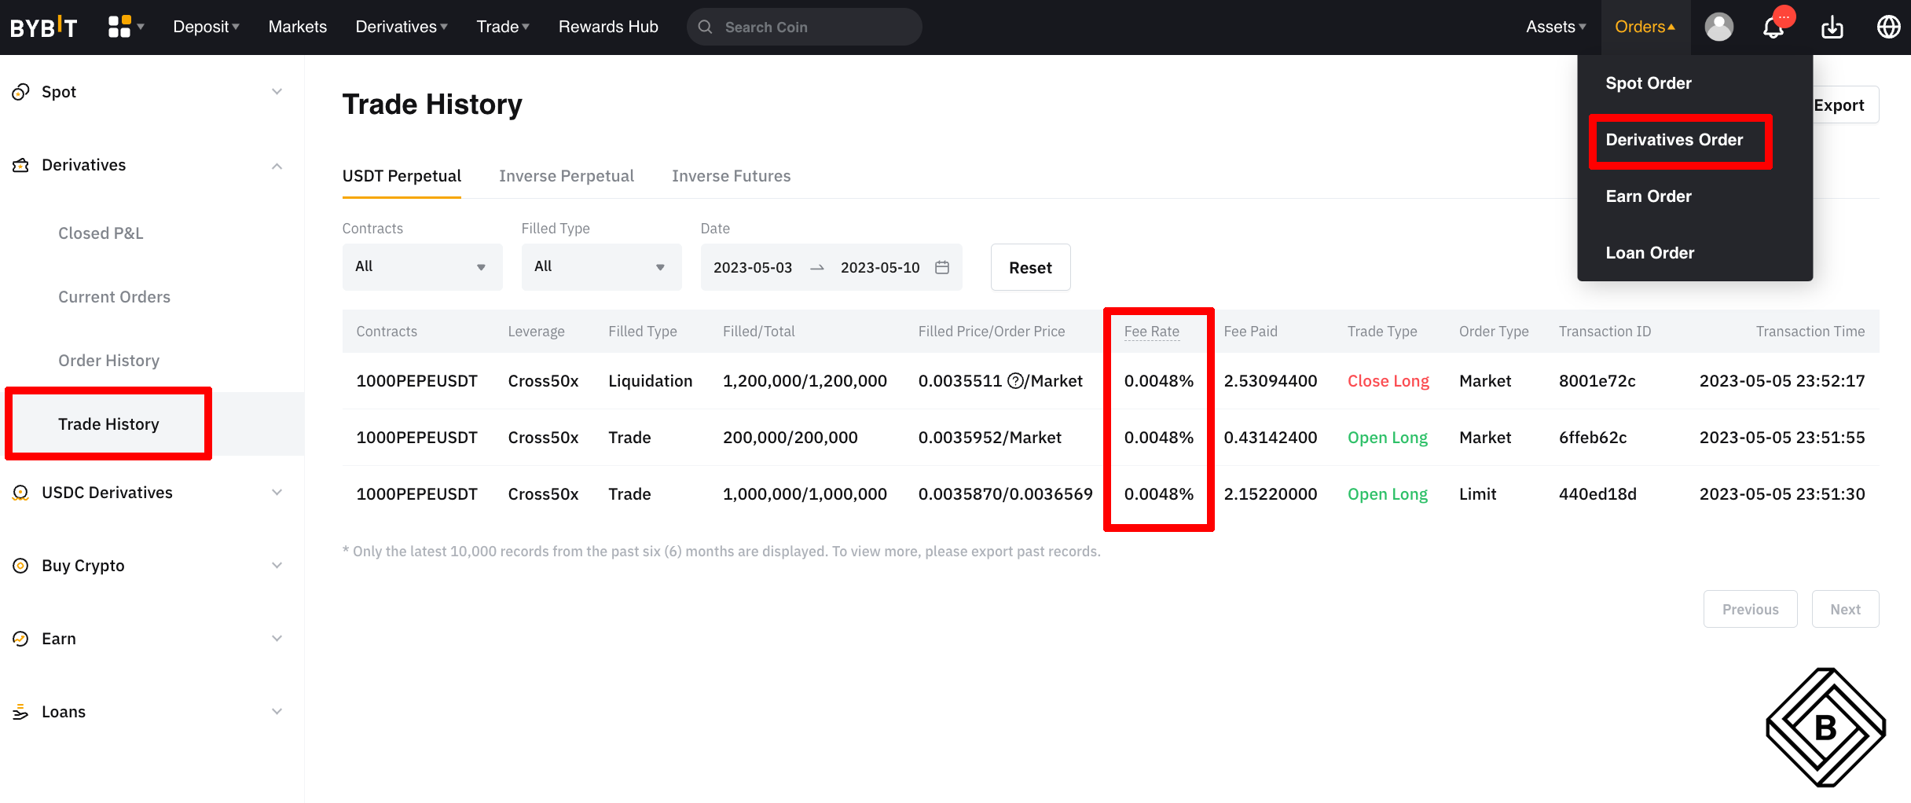Click transaction time 2023-05-05 23:51:30
This screenshot has height=803, width=1911.
tap(1781, 494)
